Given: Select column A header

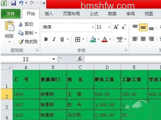Looking at the screenshot, I should pyautogui.click(x=26, y=67).
